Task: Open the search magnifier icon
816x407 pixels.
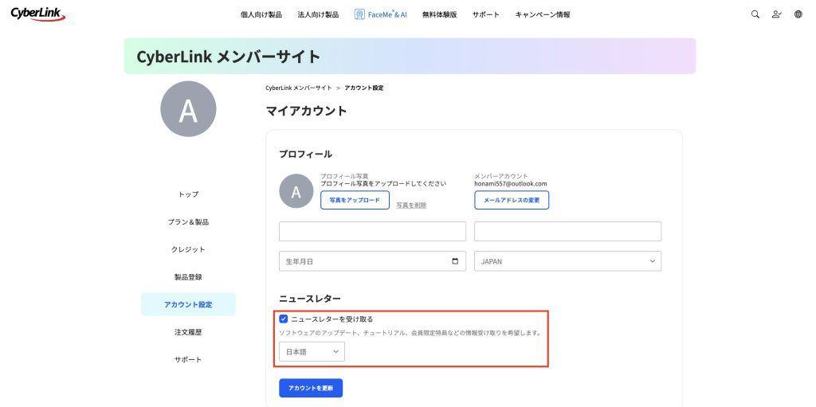Action: [755, 14]
